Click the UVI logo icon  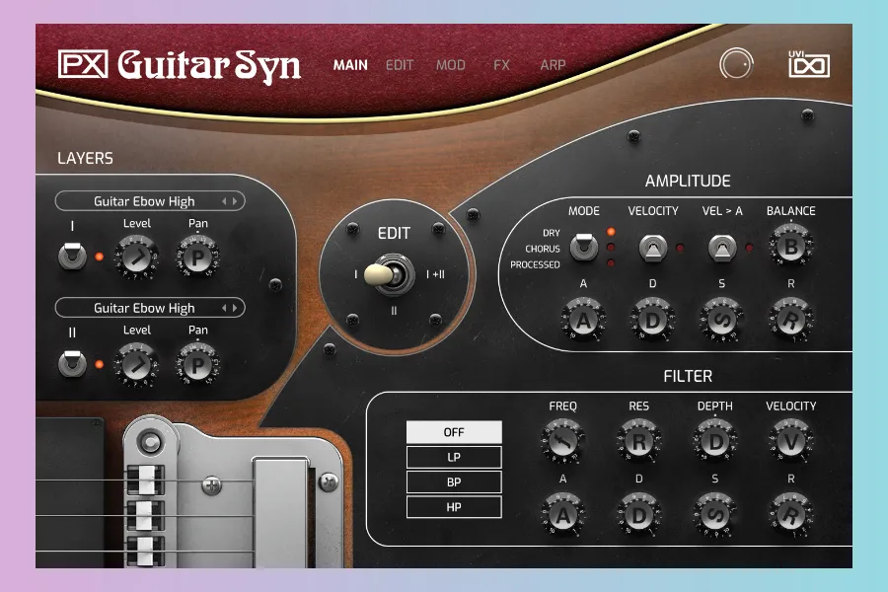pyautogui.click(x=808, y=65)
